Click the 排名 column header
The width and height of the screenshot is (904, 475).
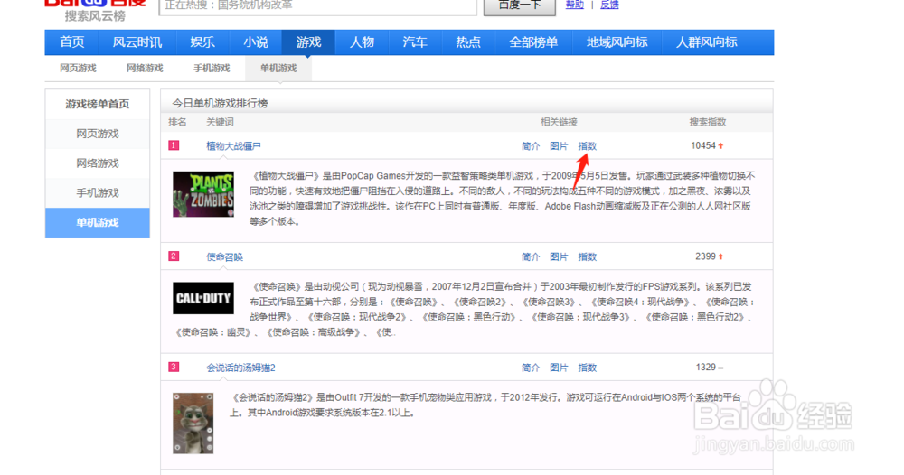coord(177,122)
